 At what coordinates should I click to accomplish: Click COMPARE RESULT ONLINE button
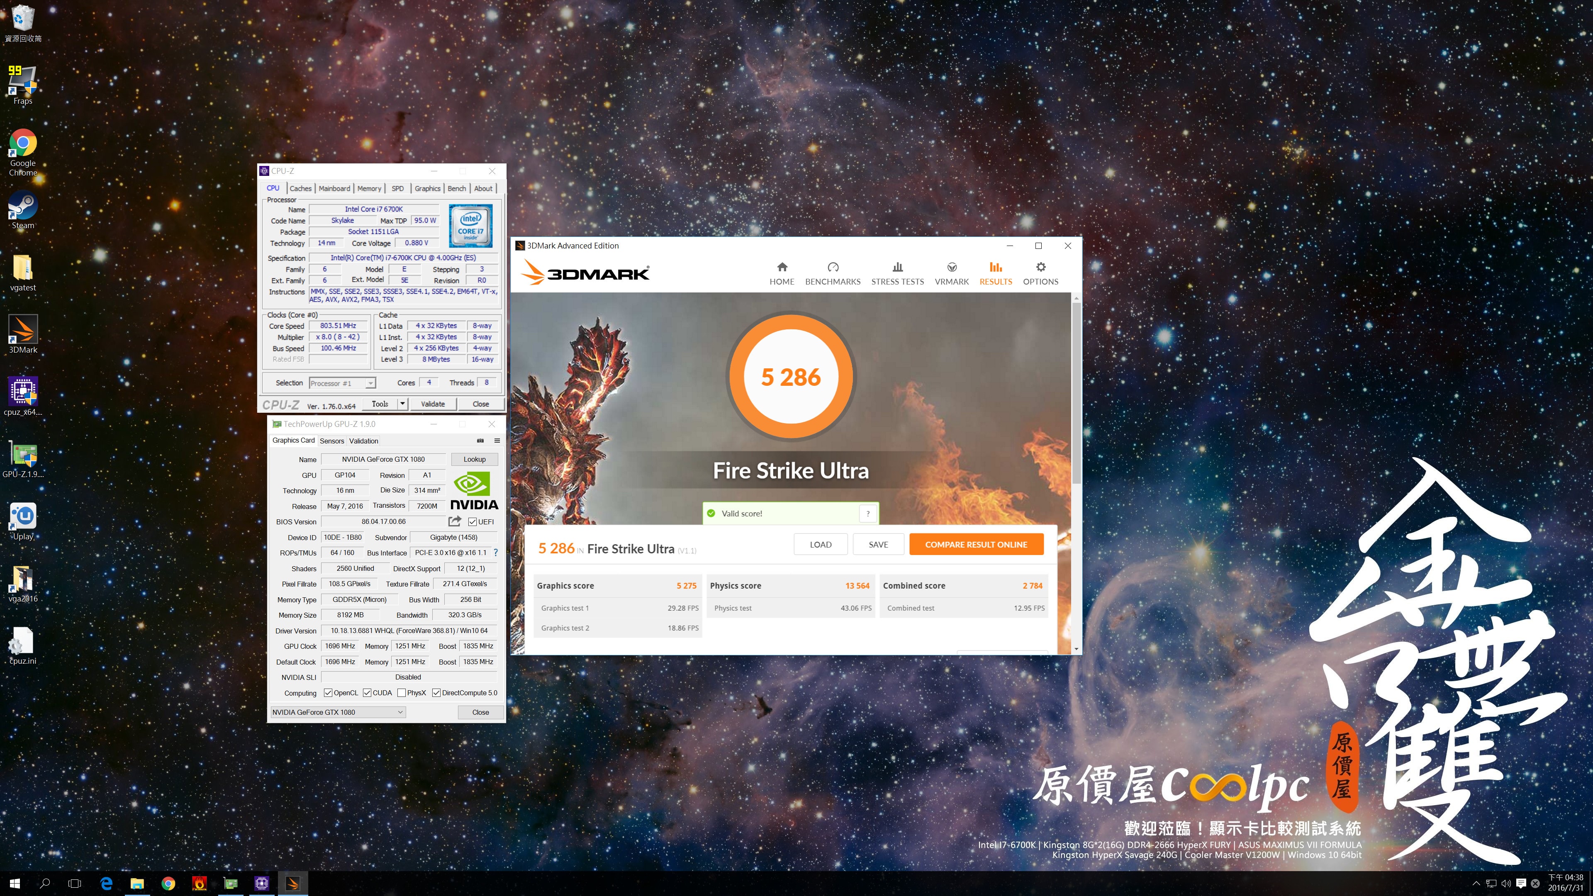tap(976, 544)
